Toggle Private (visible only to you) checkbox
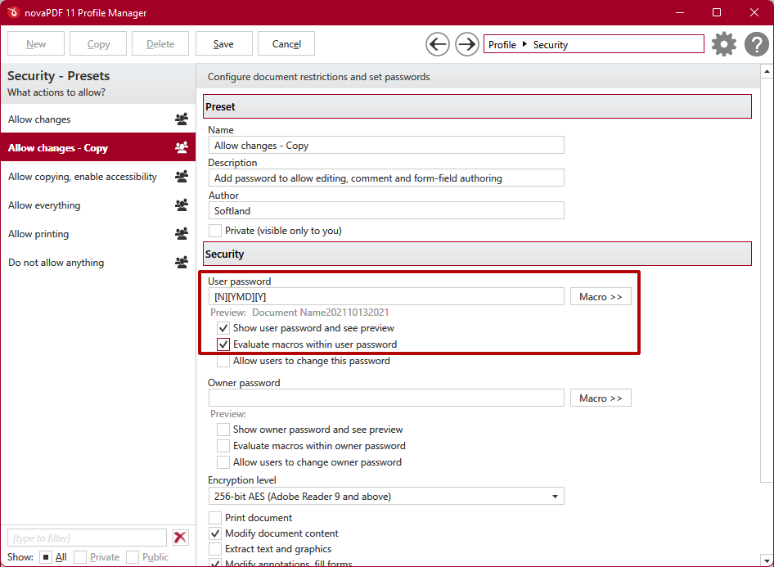The image size is (774, 567). pyautogui.click(x=215, y=231)
